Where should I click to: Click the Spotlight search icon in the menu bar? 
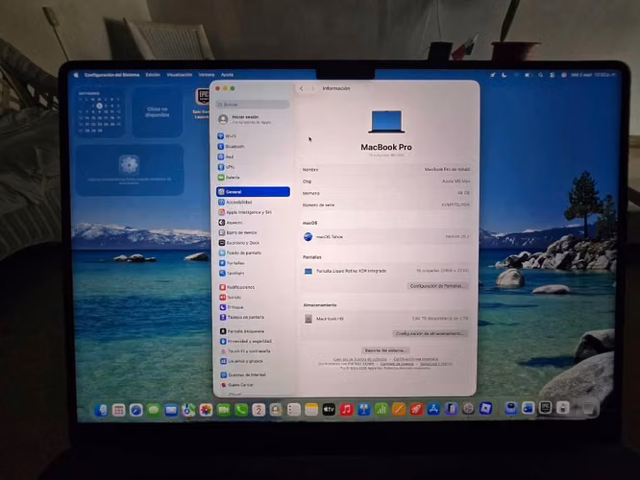tap(540, 75)
